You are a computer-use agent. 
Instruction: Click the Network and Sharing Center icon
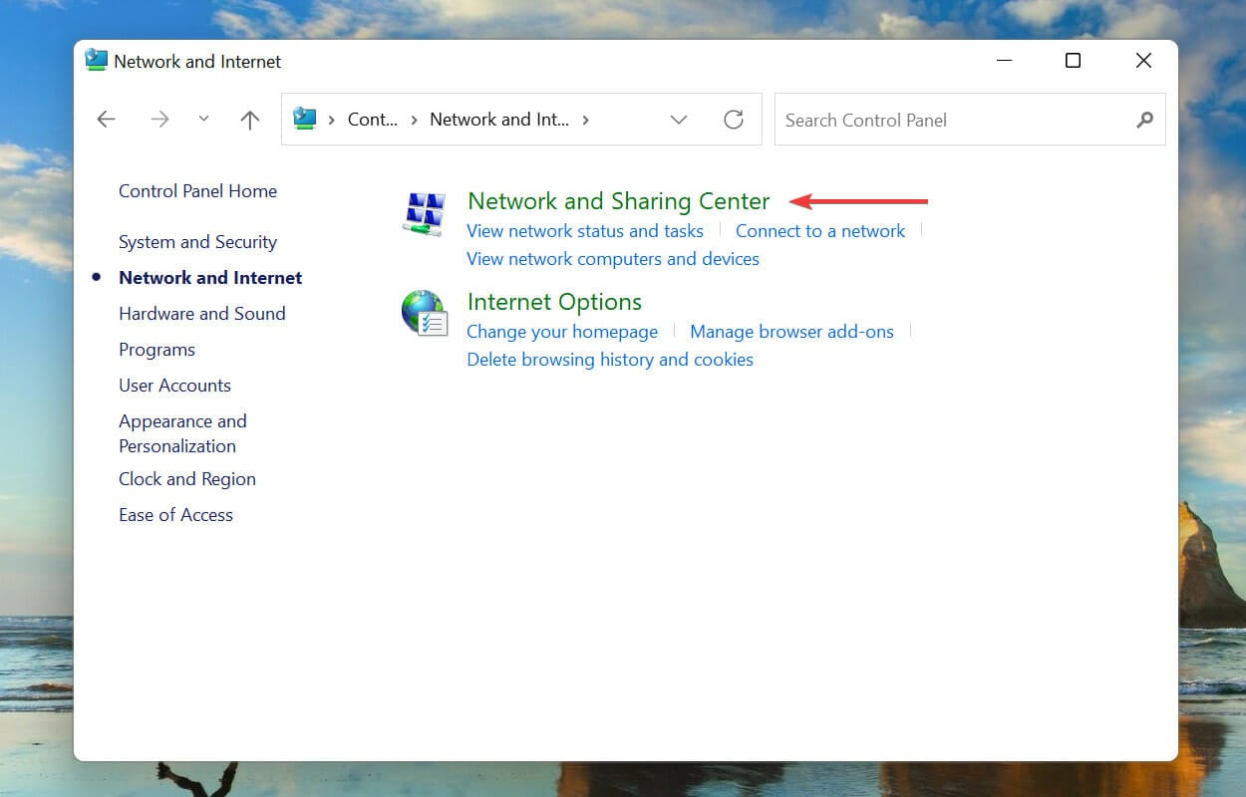point(424,214)
